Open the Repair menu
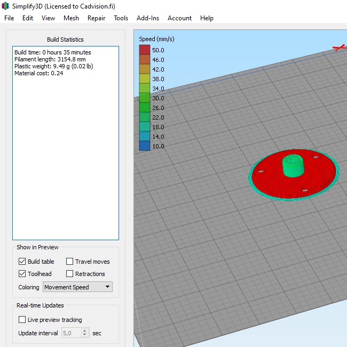 (x=96, y=18)
